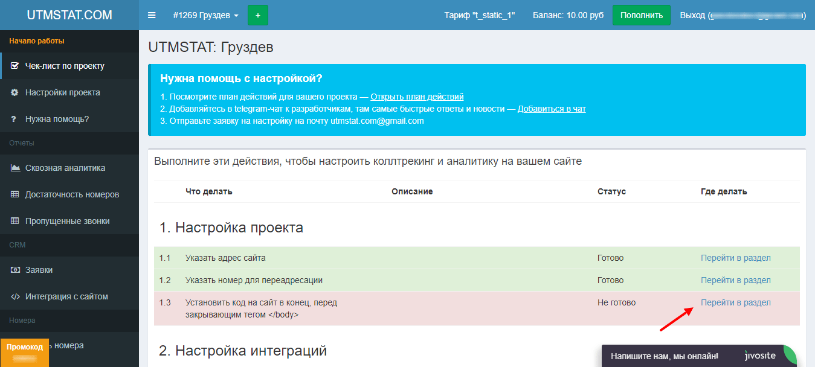Click the table icon beside Достаточность номеров
This screenshot has height=367, width=815.
[x=15, y=194]
